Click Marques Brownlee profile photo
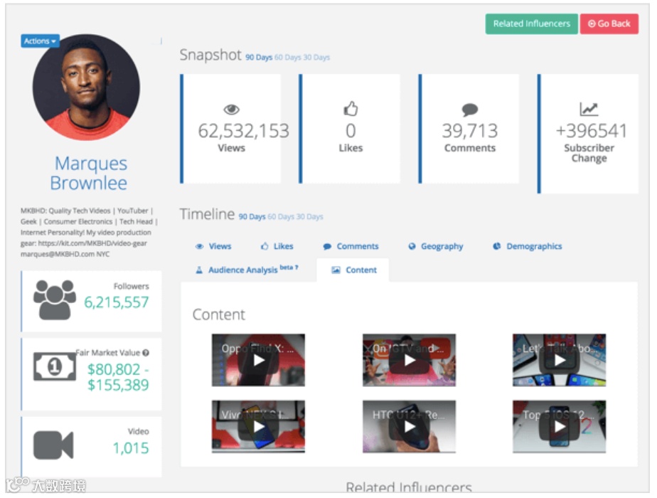Image resolution: width=657 pixels, height=498 pixels. click(86, 88)
